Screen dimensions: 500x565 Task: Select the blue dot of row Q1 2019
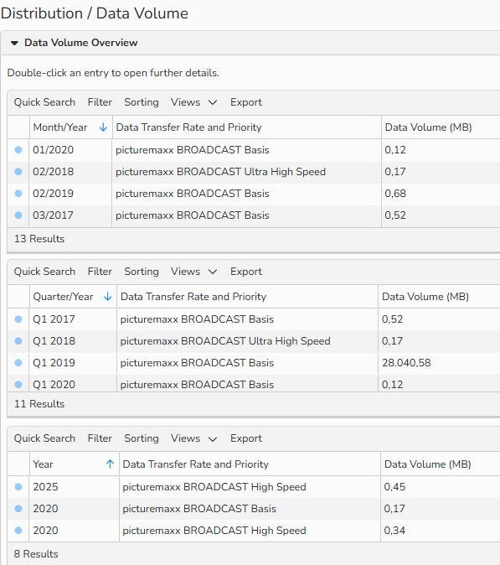coord(18,363)
